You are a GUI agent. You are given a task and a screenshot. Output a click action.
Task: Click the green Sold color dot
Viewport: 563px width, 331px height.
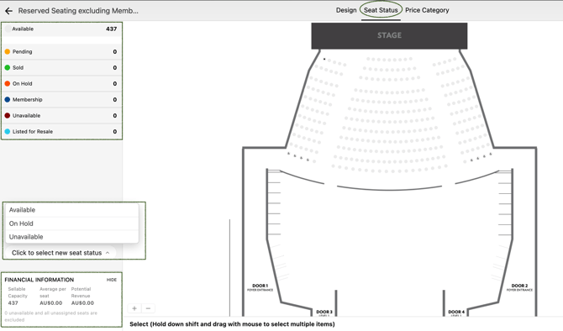[8, 67]
